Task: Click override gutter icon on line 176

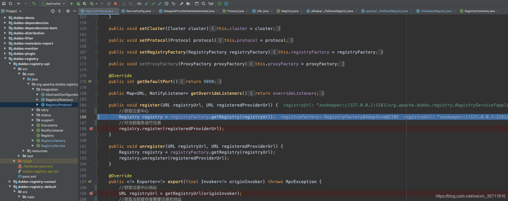Action: (x=90, y=81)
